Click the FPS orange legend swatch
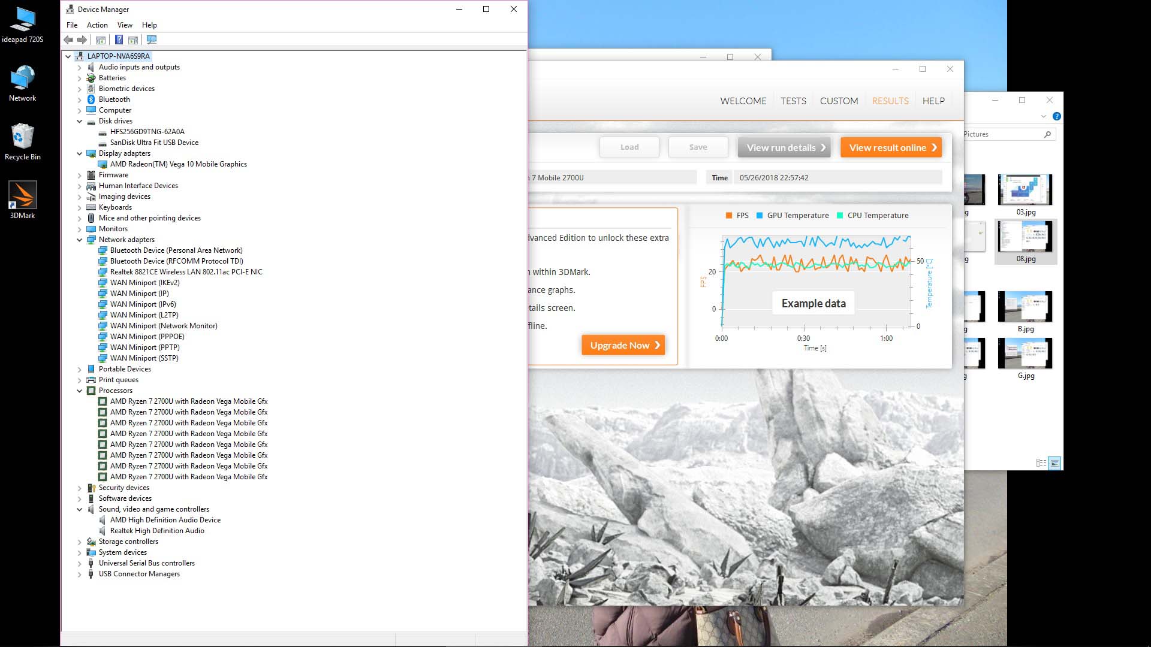Image resolution: width=1151 pixels, height=647 pixels. point(729,216)
